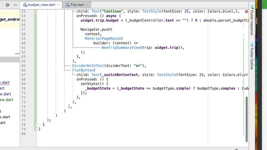Select the budget_view.dart tab
The image size is (267, 150).
click(42, 5)
